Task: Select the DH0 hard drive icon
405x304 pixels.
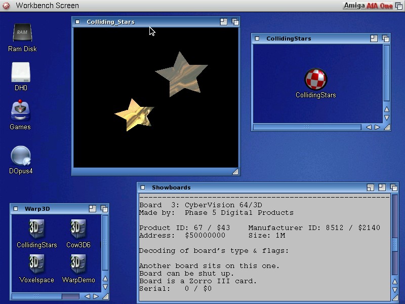Action: pyautogui.click(x=21, y=72)
